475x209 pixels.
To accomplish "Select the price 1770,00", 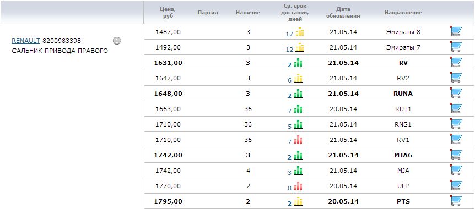I will (168, 186).
